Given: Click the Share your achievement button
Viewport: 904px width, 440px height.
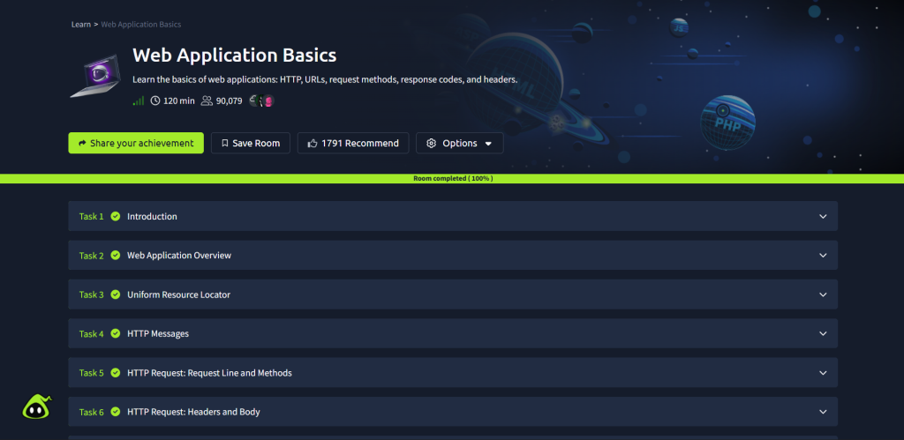Looking at the screenshot, I should point(136,143).
